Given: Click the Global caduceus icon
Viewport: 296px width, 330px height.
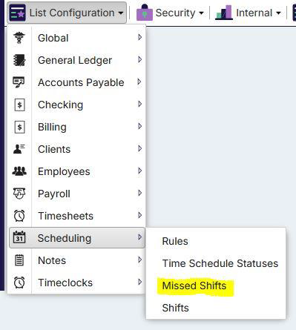Looking at the screenshot, I should 19,38.
